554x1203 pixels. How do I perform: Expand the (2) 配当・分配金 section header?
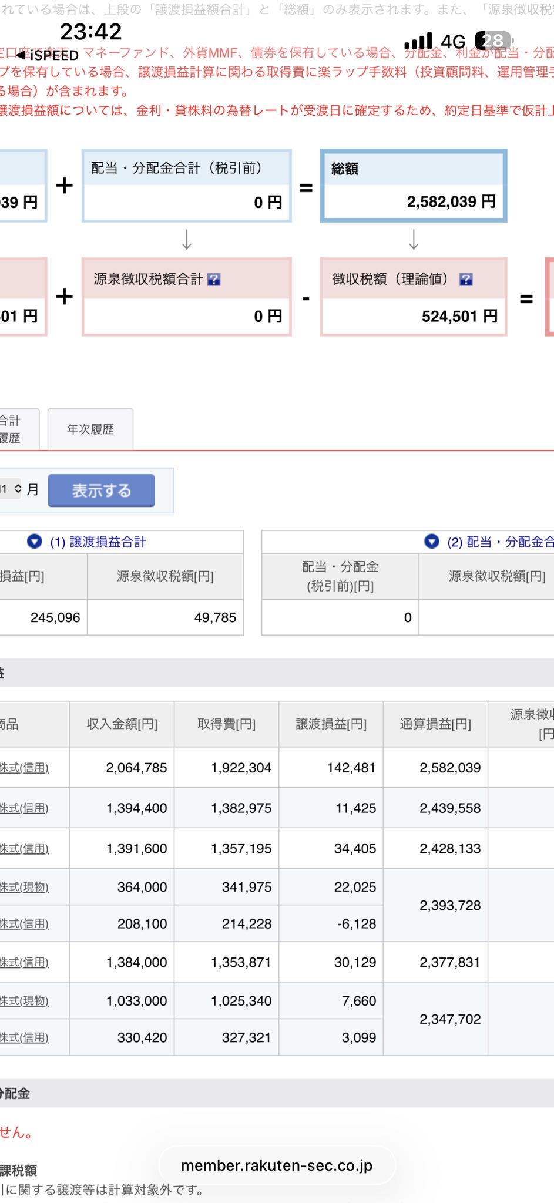tap(499, 542)
